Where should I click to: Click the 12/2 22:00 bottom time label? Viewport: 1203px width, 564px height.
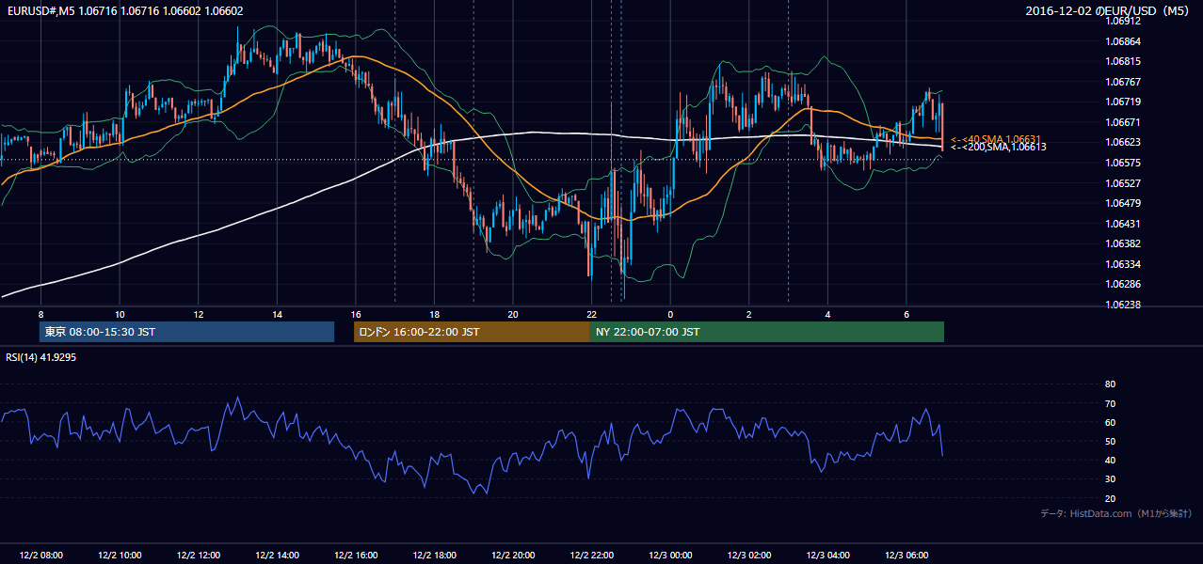(591, 555)
